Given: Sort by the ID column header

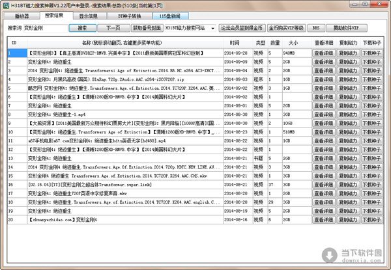Looking at the screenshot, I should pos(17,43).
